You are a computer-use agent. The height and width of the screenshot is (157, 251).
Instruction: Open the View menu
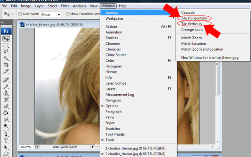(x=94, y=6)
